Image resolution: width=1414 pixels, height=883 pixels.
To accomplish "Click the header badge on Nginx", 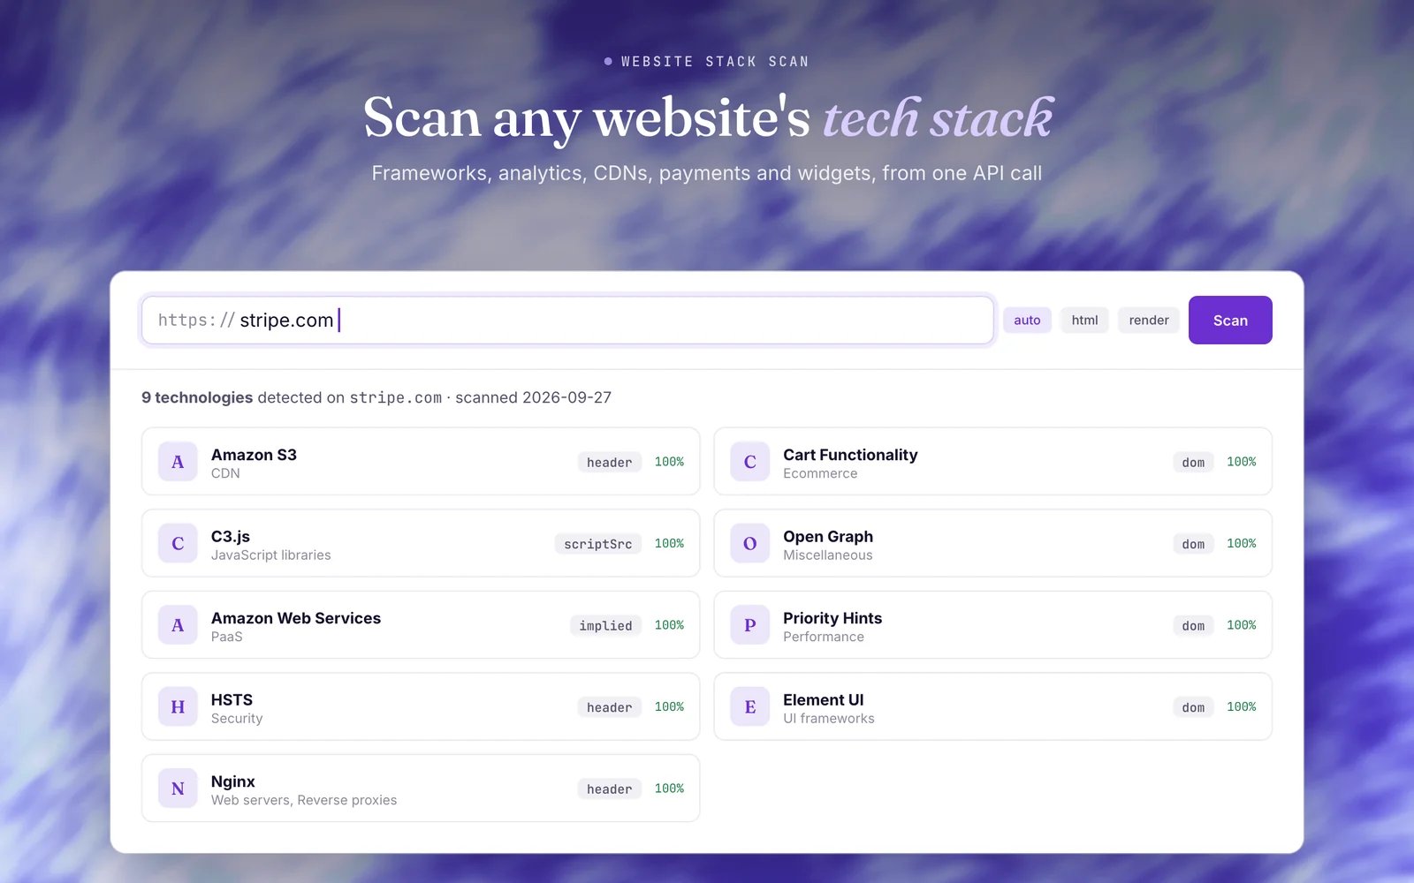I will [x=610, y=789].
